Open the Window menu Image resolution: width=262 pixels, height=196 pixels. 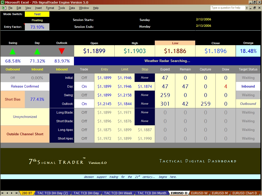[x=84, y=8]
